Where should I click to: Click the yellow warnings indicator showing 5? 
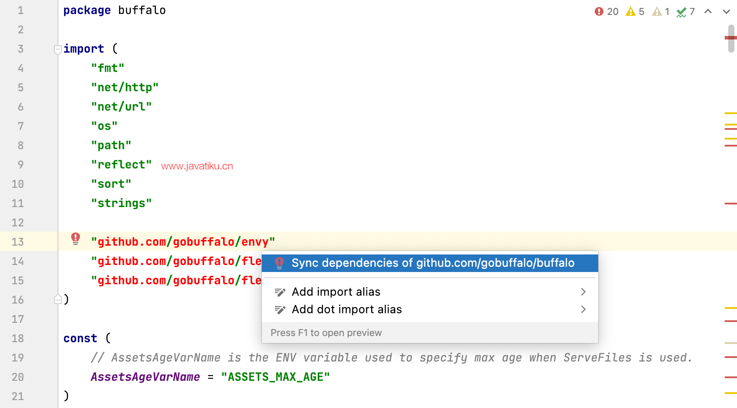635,11
